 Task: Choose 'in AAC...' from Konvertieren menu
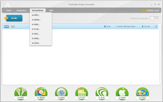(41, 34)
